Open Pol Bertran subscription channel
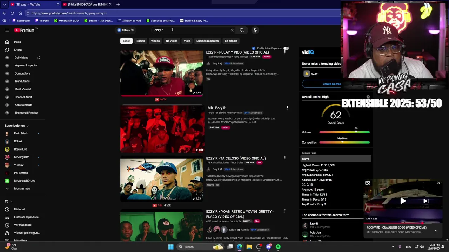The height and width of the screenshot is (252, 449). 21,173
